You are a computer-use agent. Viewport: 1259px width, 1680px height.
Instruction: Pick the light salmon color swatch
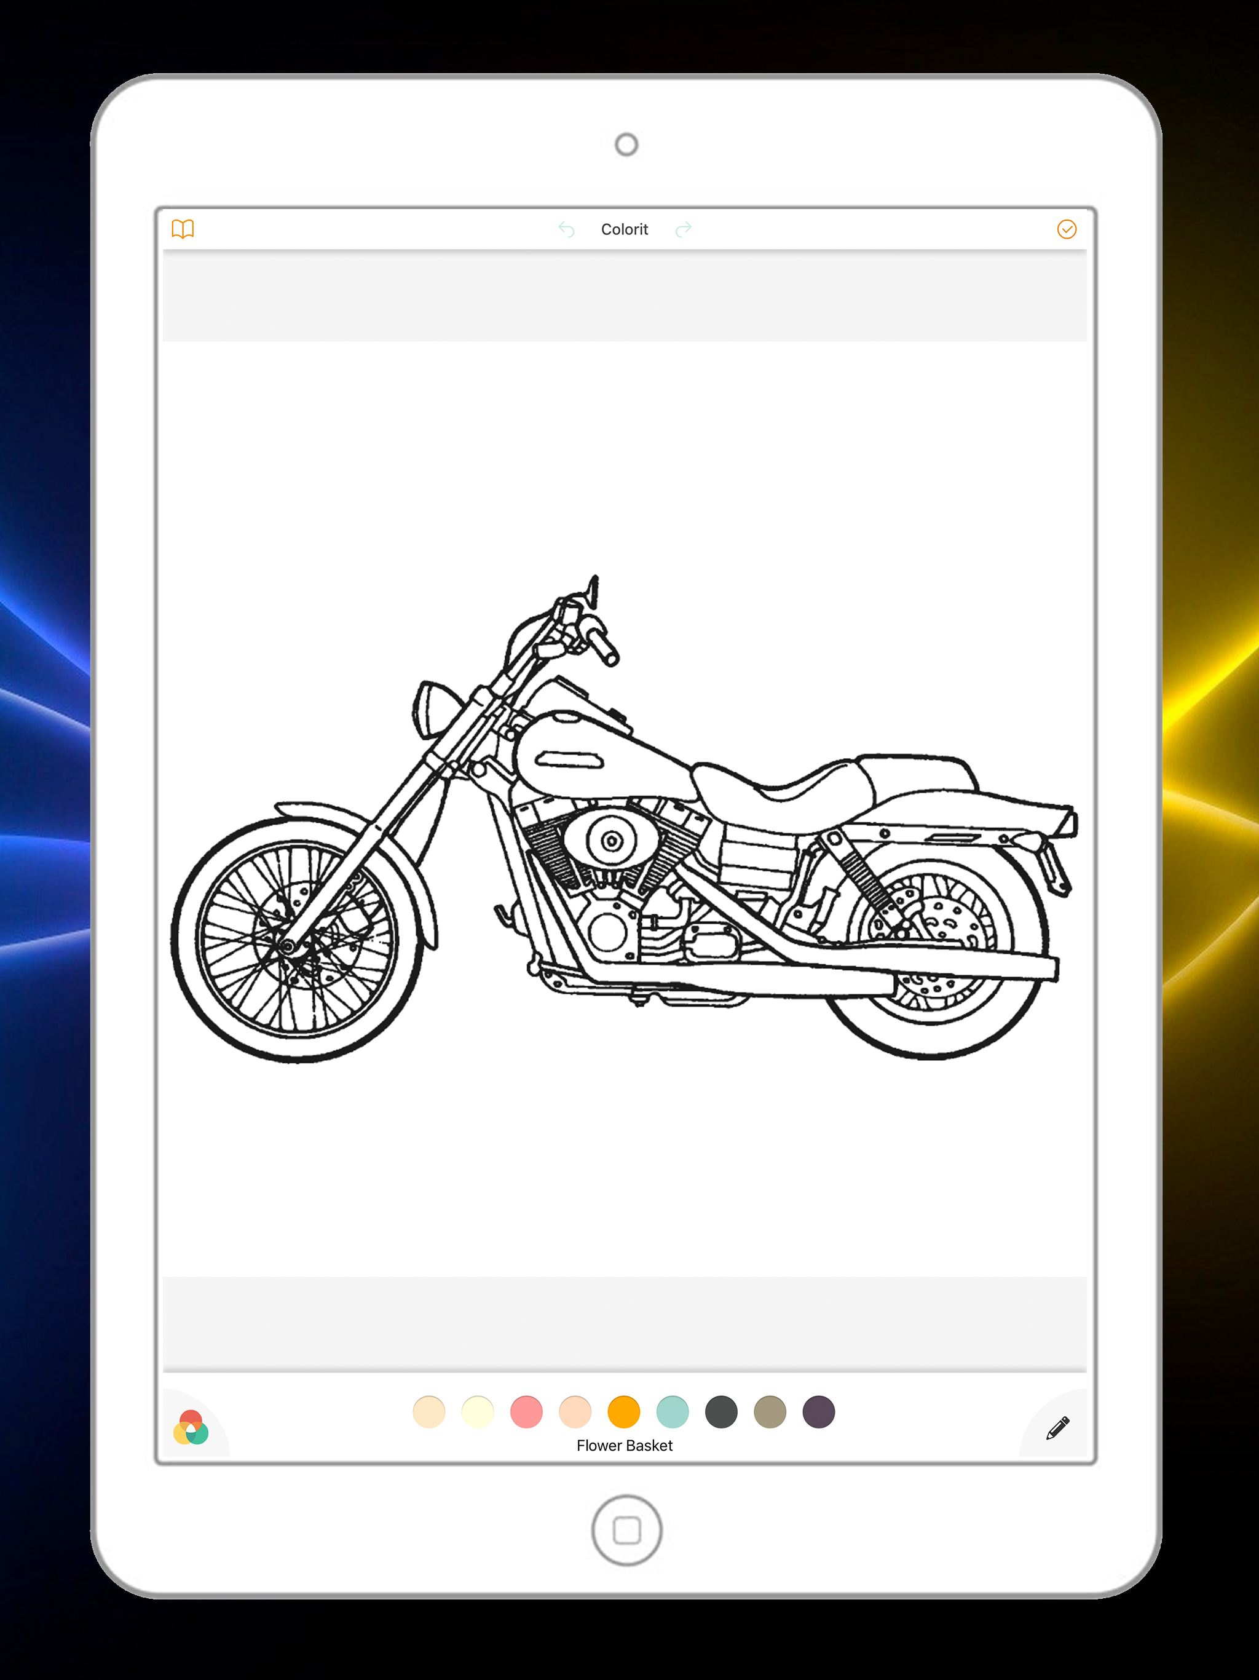pos(575,1412)
